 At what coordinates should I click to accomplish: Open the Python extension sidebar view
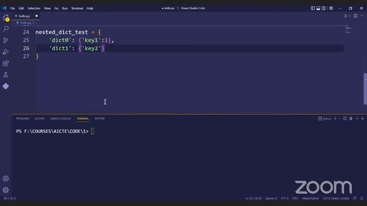6,86
